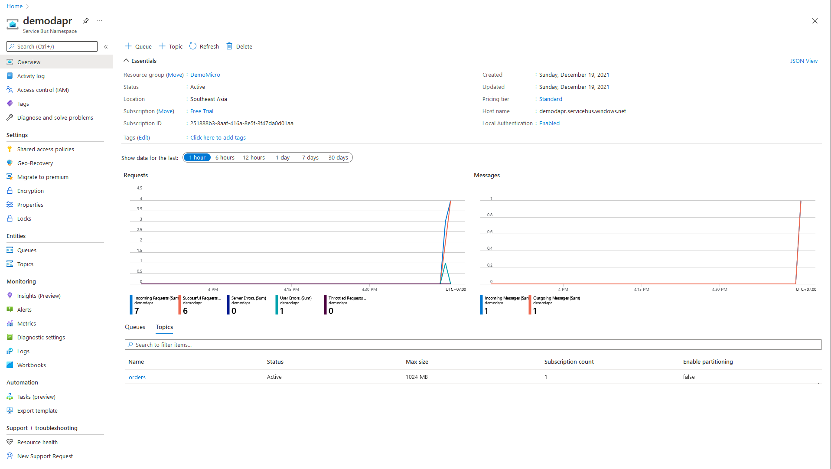This screenshot has width=831, height=469.
Task: Select 7 days time range
Action: tap(310, 157)
